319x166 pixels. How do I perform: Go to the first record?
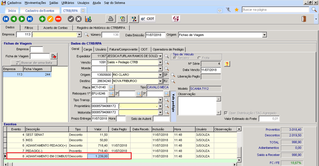pos(5,19)
